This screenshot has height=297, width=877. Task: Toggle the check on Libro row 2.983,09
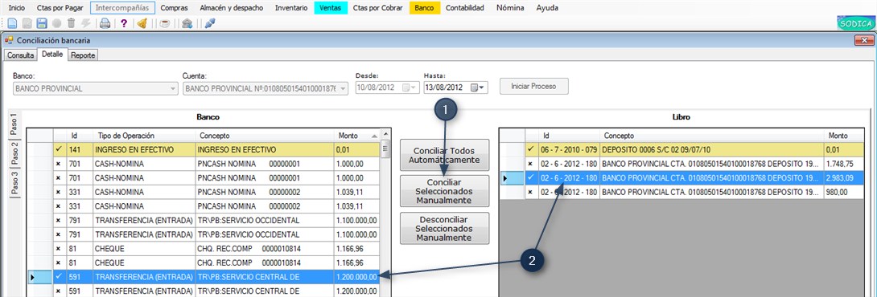coord(531,178)
